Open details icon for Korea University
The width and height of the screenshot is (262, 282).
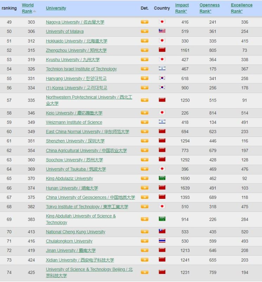tap(145, 87)
